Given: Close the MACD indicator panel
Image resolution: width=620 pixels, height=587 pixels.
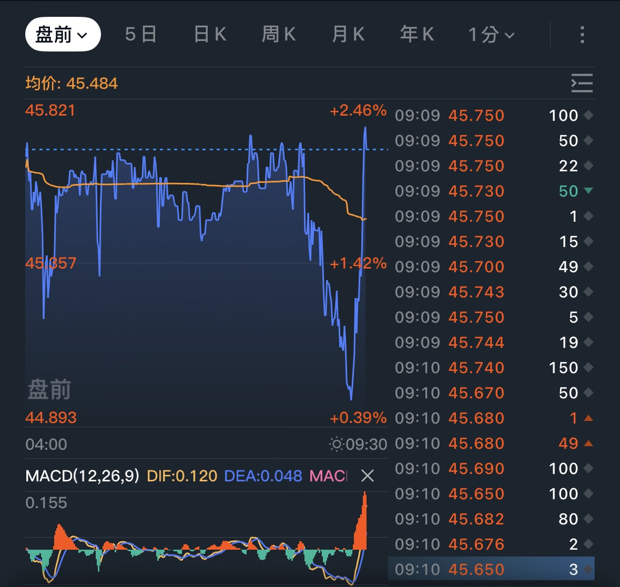Looking at the screenshot, I should pyautogui.click(x=368, y=476).
